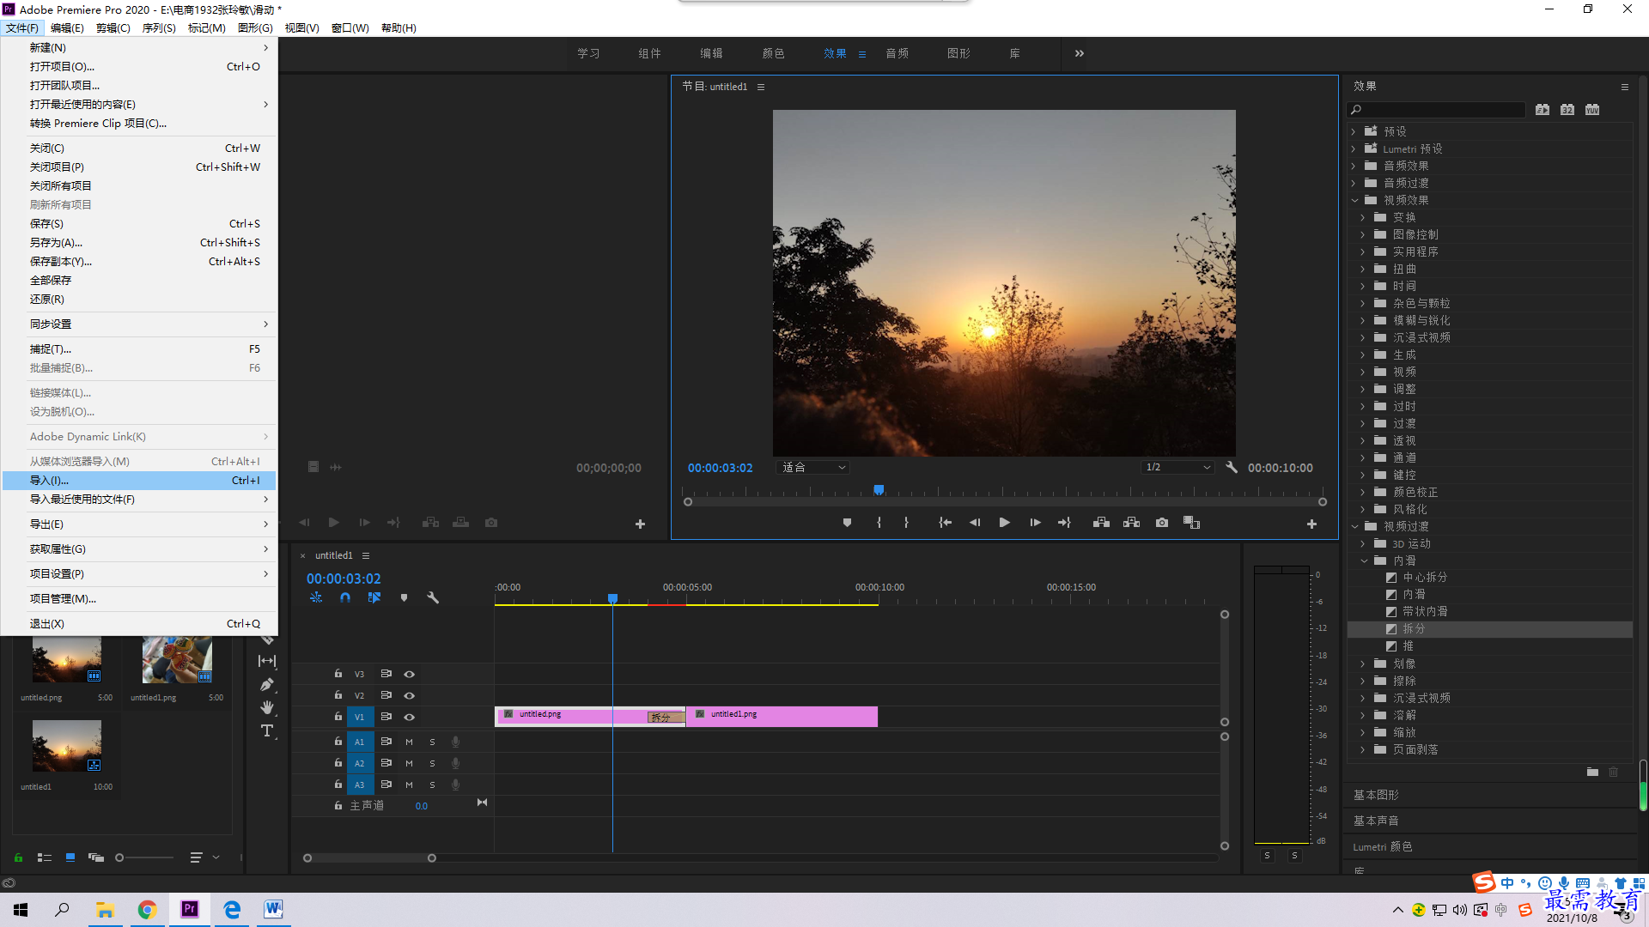The image size is (1649, 927).
Task: Open Program monitor wrench settings
Action: point(1231,468)
